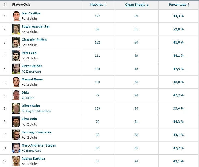
Task: Open AC Milan club link
Action: point(28,98)
